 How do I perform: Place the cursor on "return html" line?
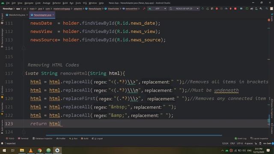pyautogui.click(x=45, y=124)
